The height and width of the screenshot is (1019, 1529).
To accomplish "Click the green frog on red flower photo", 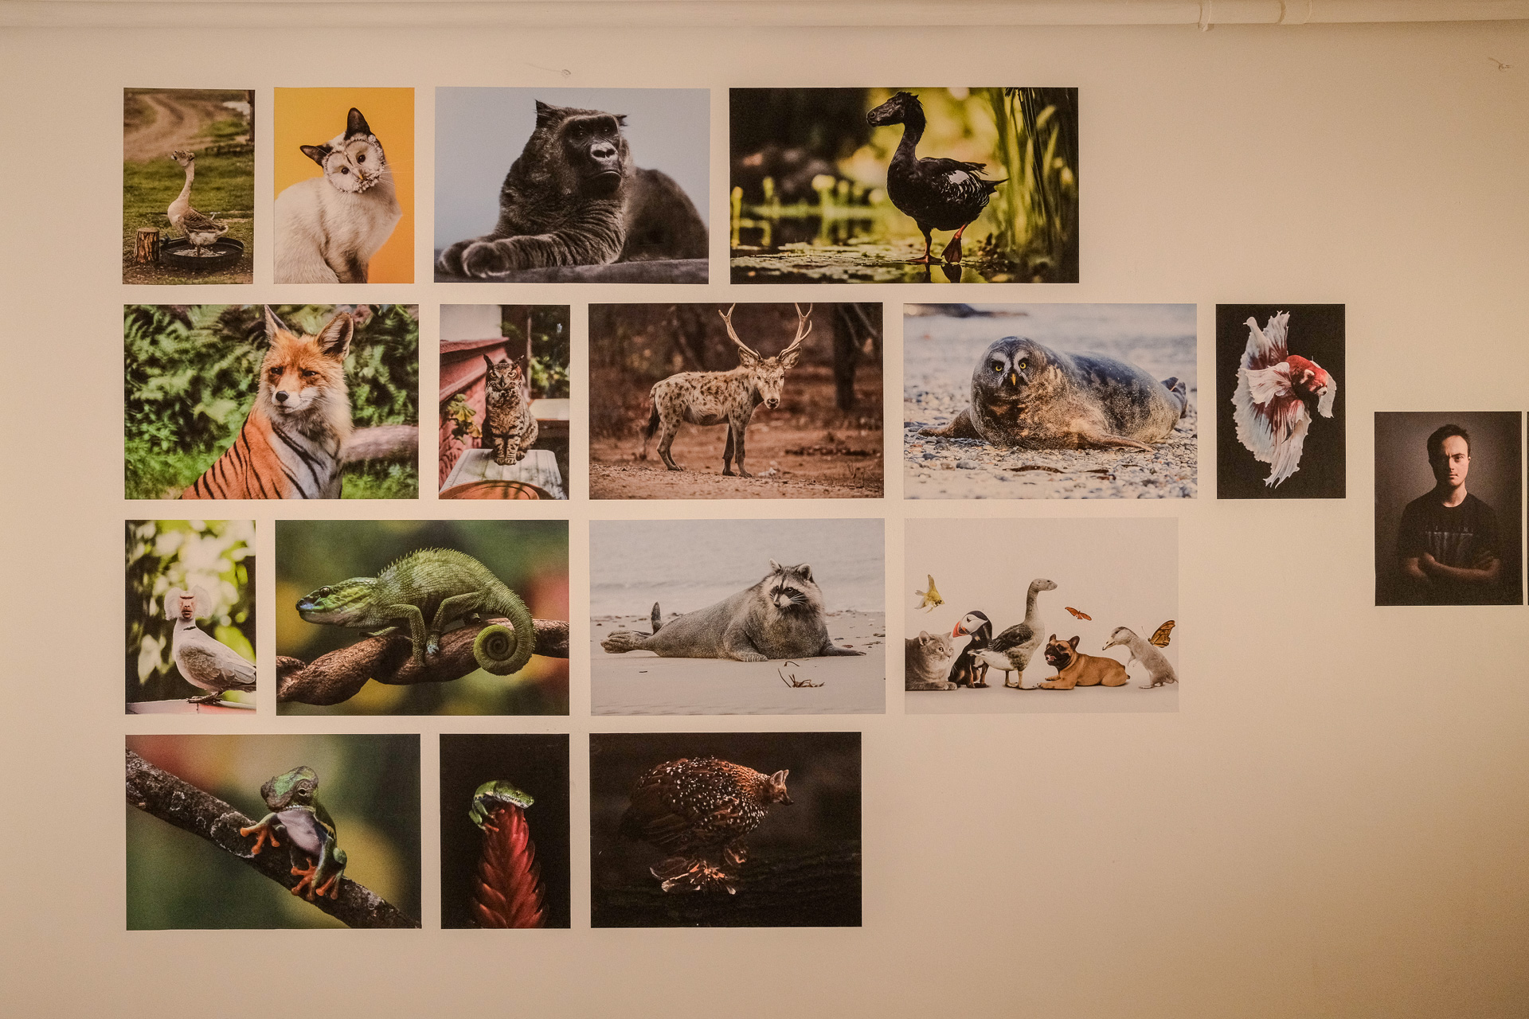I will click(x=504, y=830).
